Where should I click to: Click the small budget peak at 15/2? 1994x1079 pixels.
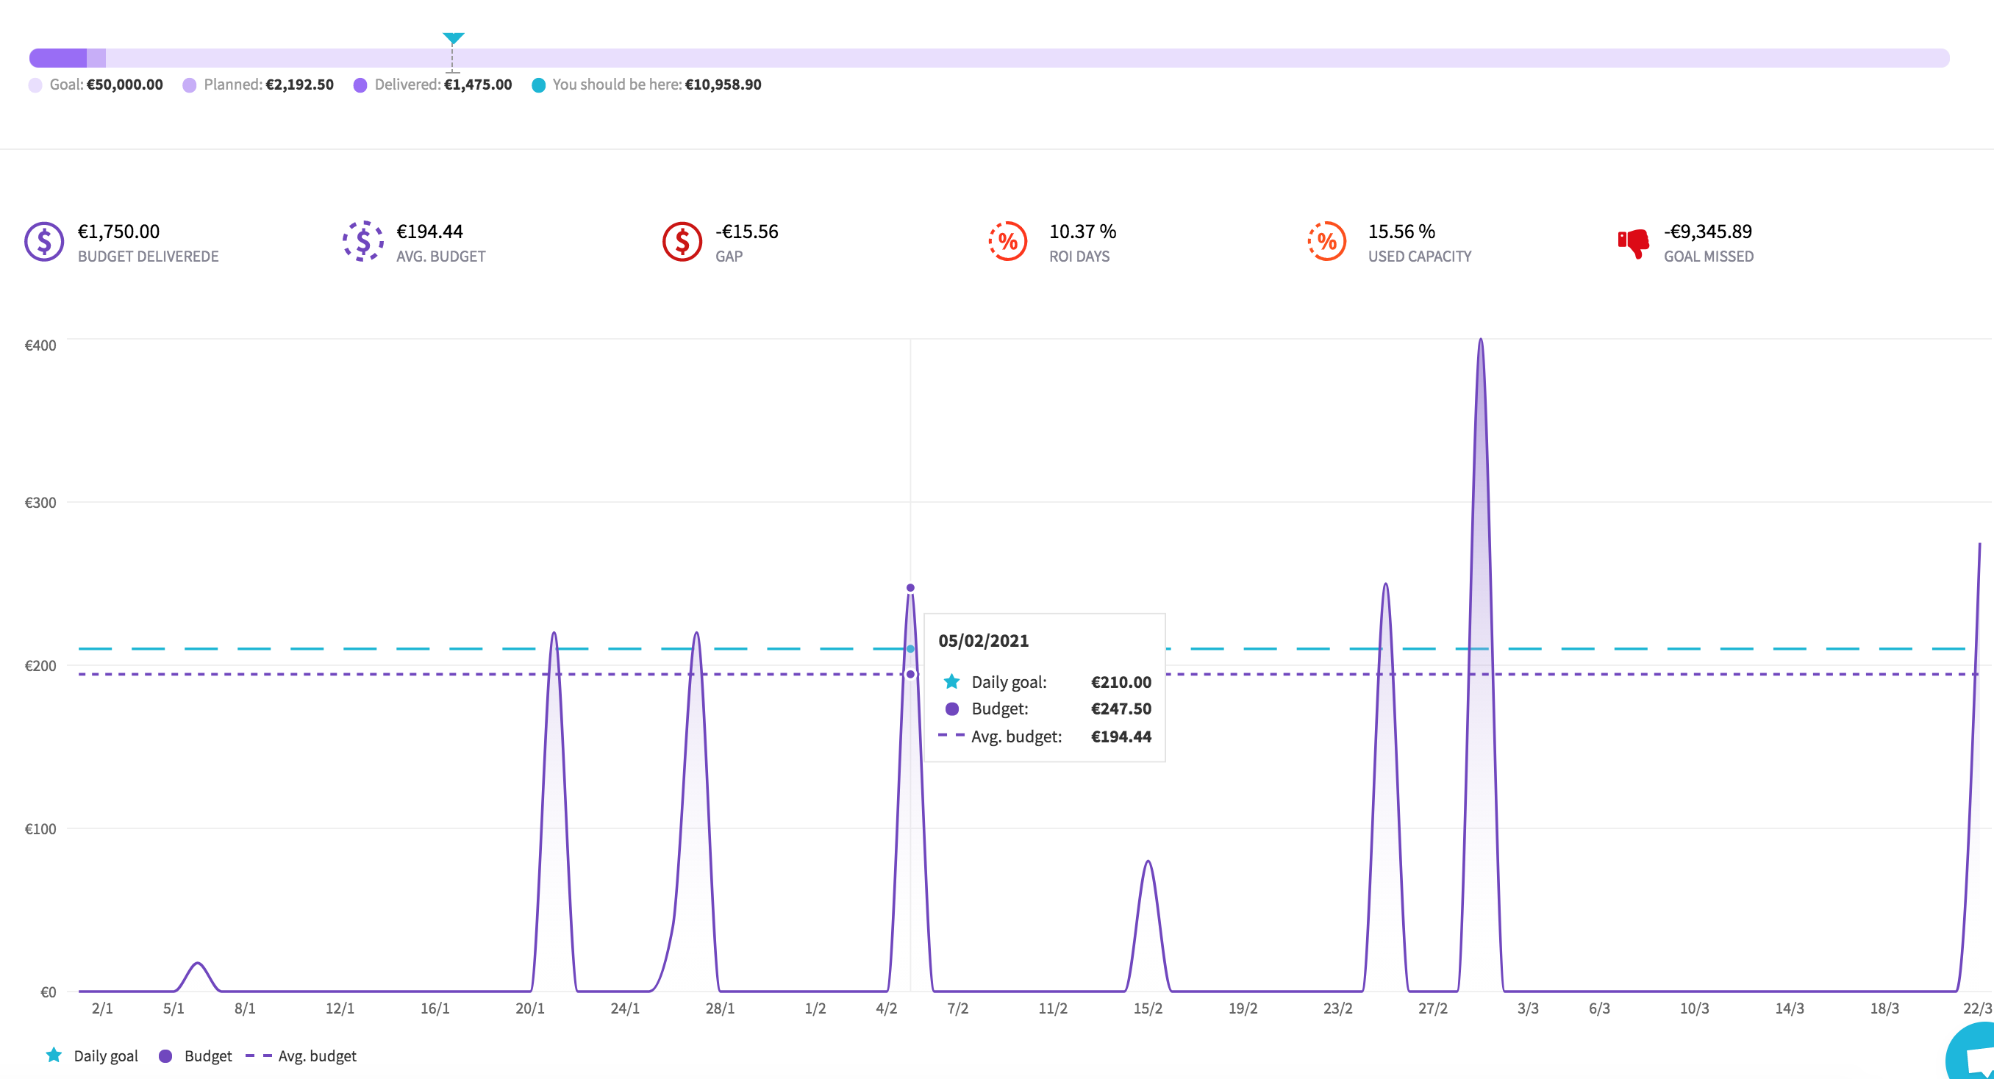click(x=1148, y=861)
